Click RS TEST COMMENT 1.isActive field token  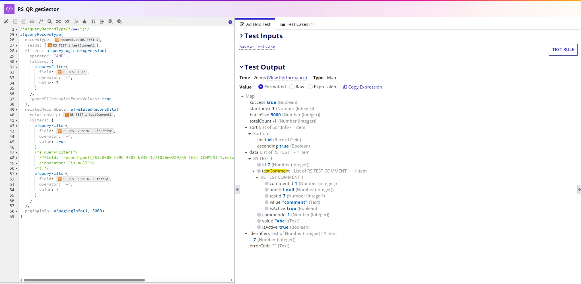click(x=85, y=131)
